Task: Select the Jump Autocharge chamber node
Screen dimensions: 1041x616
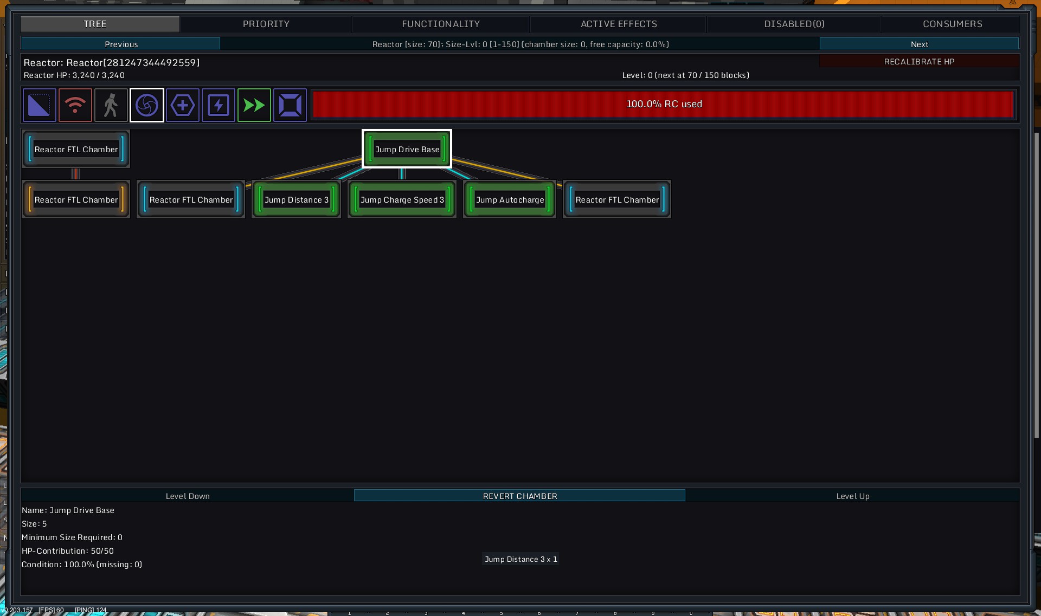Action: click(510, 200)
